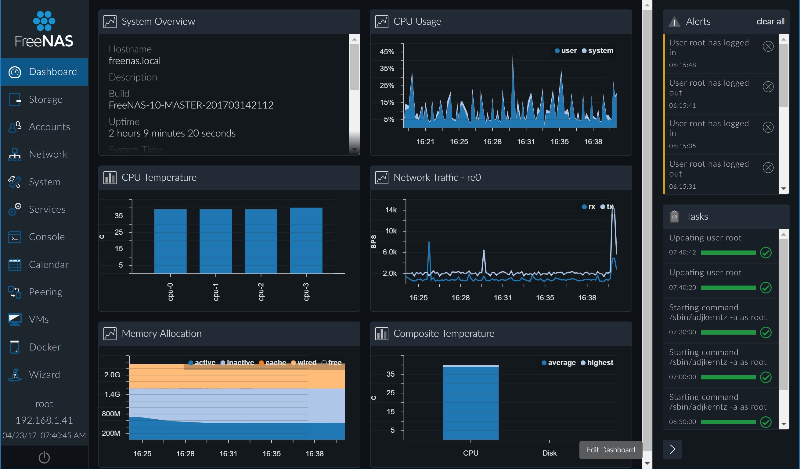Open the System menu item
Viewport: 800px width, 469px height.
point(44,181)
